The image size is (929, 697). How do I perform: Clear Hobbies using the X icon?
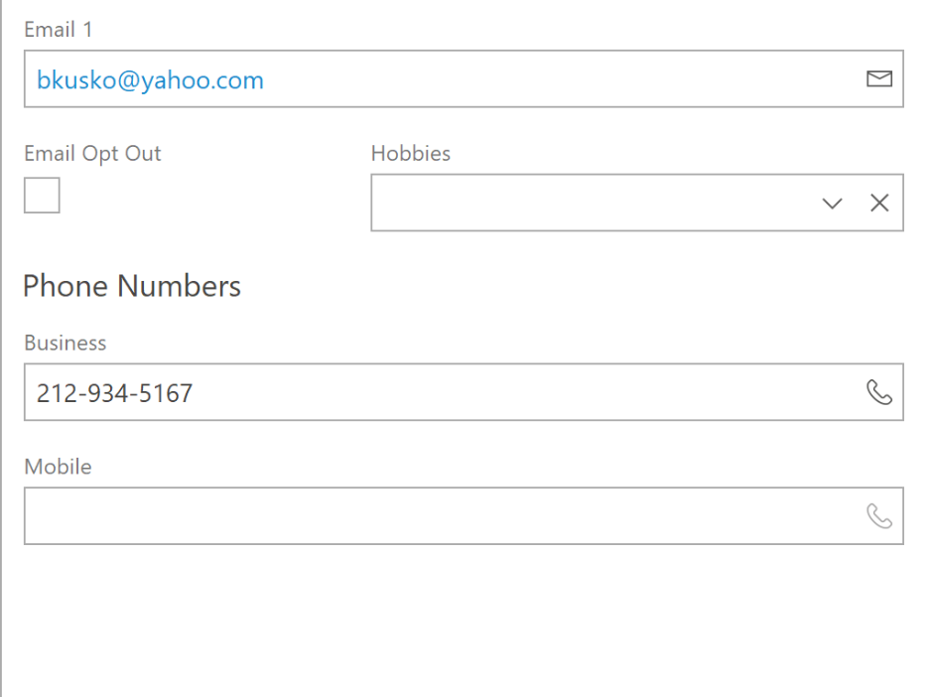pos(879,203)
